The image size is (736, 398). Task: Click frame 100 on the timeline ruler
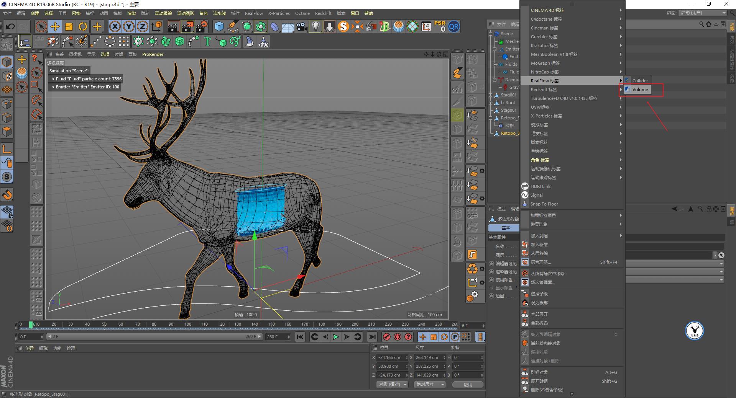[x=188, y=325]
